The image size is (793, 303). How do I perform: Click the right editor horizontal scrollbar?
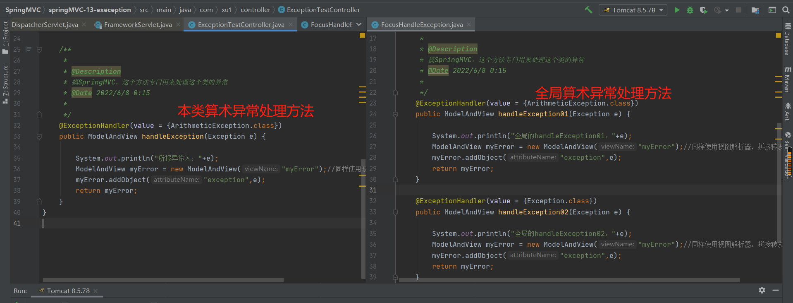click(569, 280)
